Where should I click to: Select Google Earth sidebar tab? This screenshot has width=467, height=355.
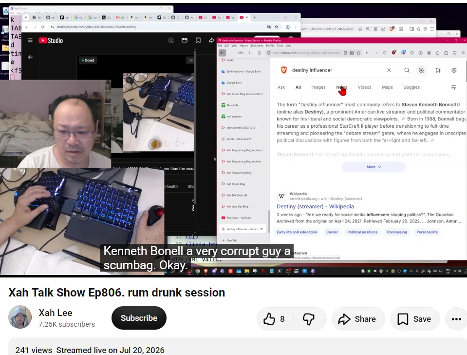pyautogui.click(x=243, y=82)
